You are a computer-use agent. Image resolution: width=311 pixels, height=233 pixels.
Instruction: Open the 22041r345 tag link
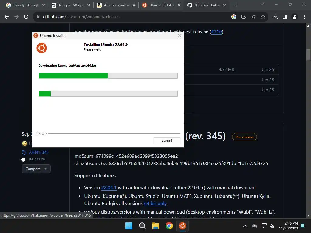point(39,152)
